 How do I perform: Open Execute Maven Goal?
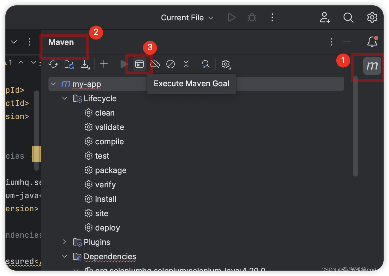(x=139, y=64)
